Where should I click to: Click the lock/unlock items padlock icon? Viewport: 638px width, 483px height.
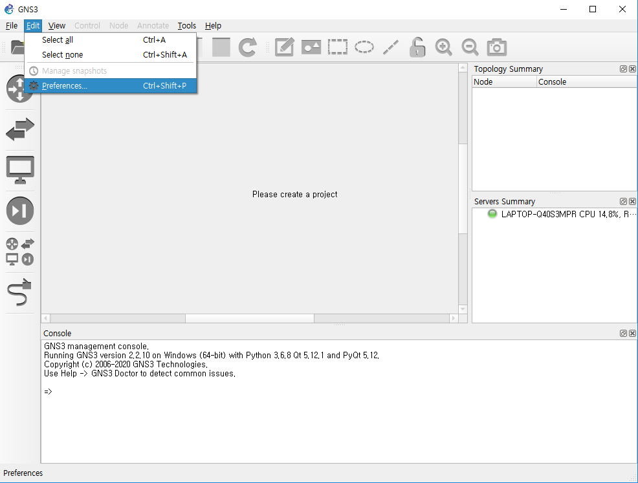point(417,47)
